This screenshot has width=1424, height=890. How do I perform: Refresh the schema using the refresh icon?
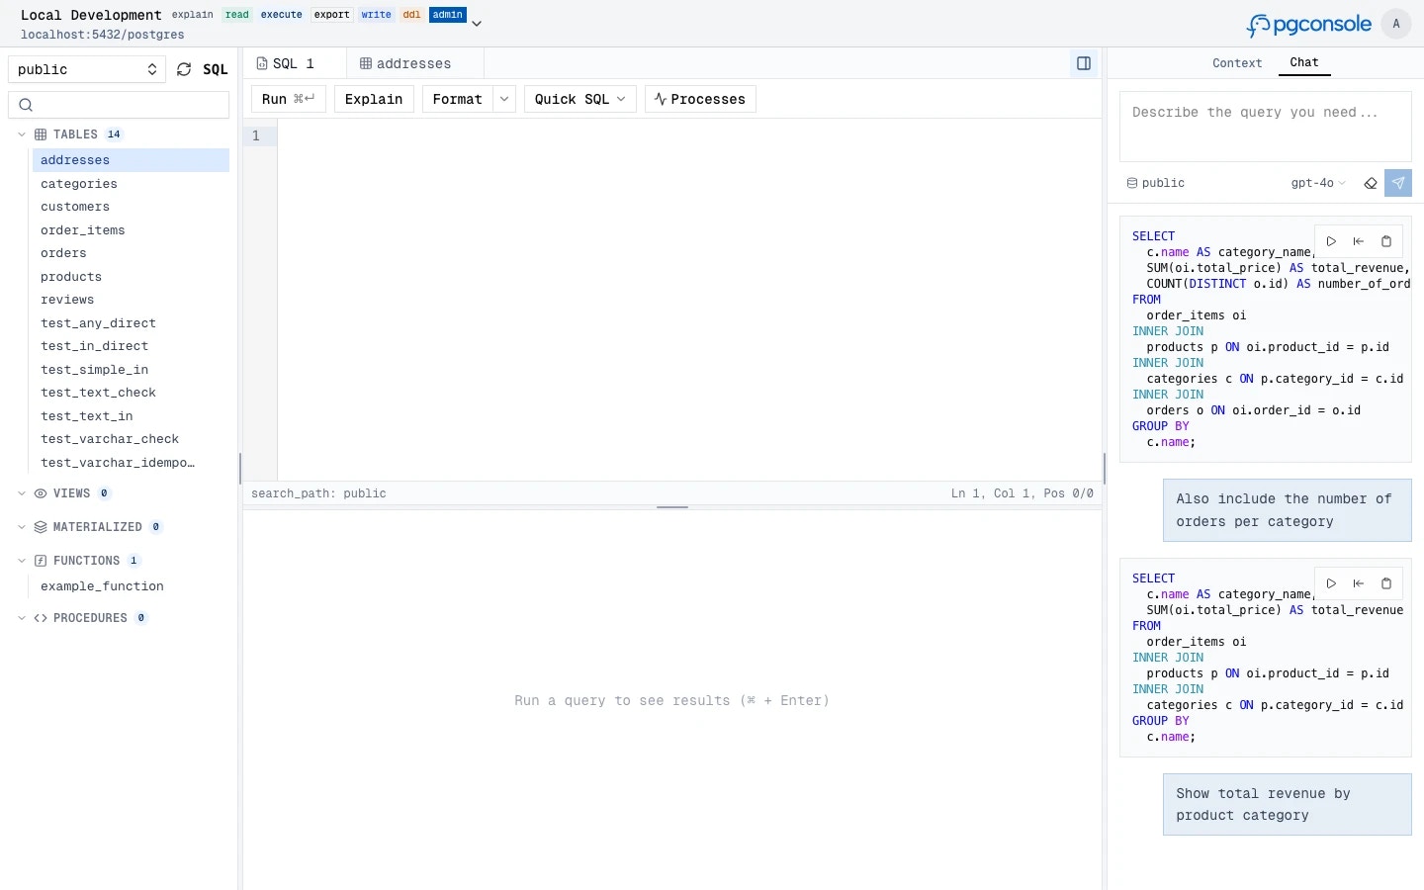pyautogui.click(x=184, y=69)
